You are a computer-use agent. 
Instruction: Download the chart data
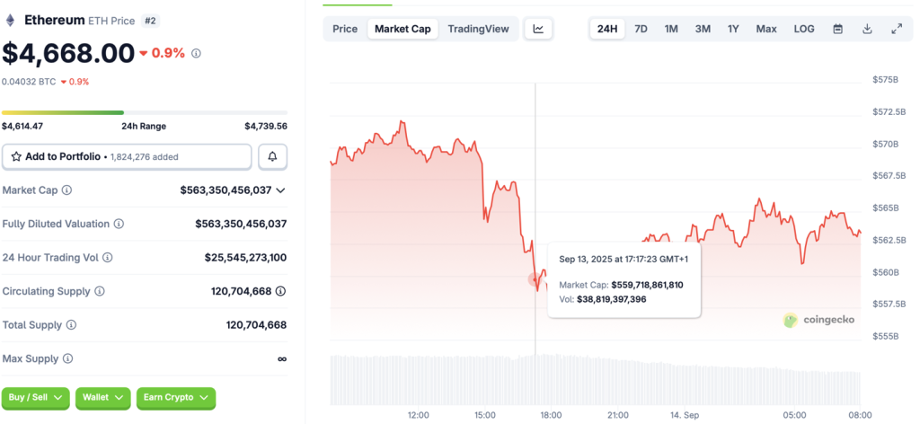tap(867, 29)
